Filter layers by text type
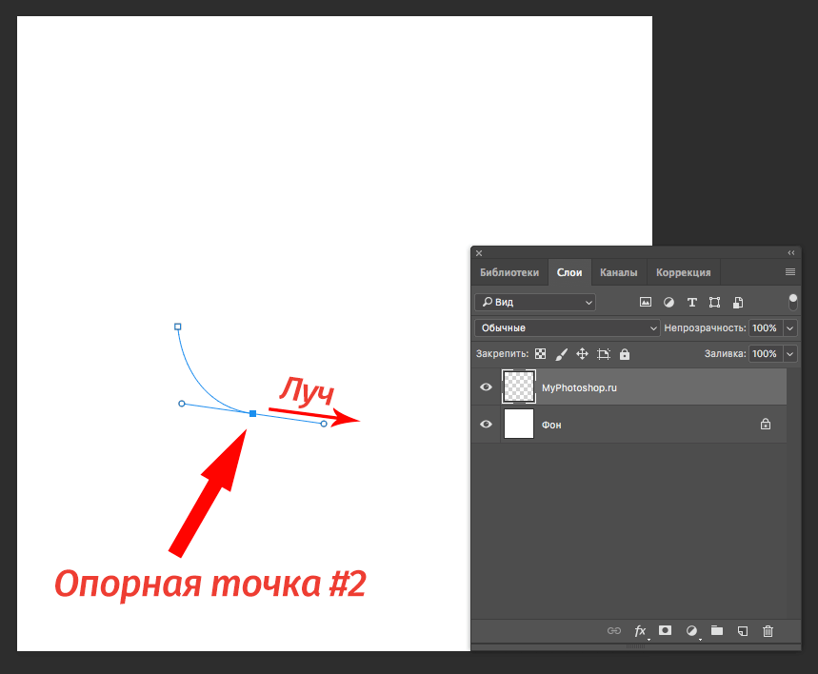818x674 pixels. pos(691,302)
